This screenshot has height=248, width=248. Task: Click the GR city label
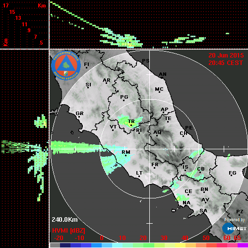pyautogui.click(x=80, y=114)
